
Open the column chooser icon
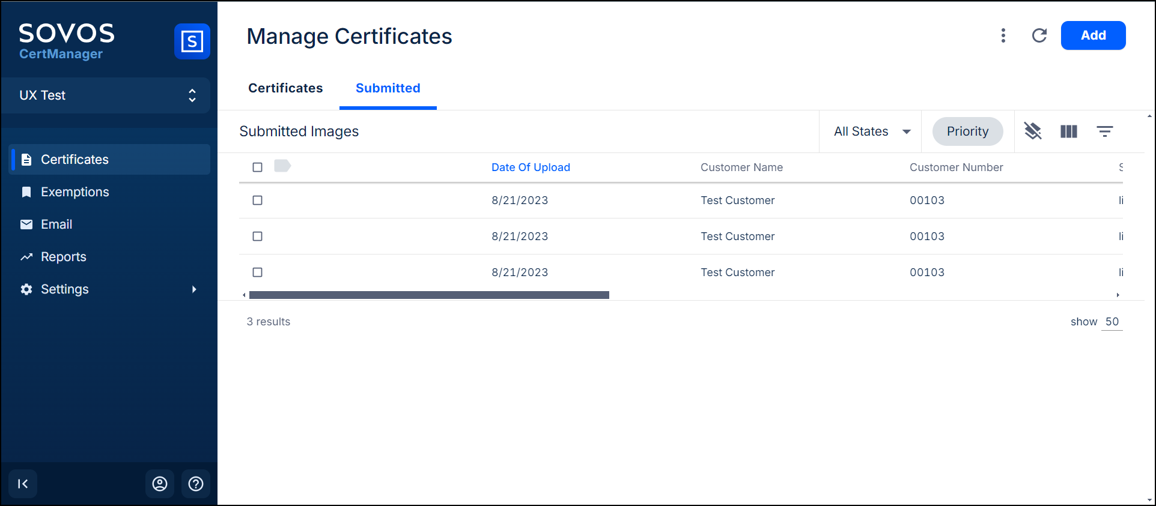[1068, 131]
